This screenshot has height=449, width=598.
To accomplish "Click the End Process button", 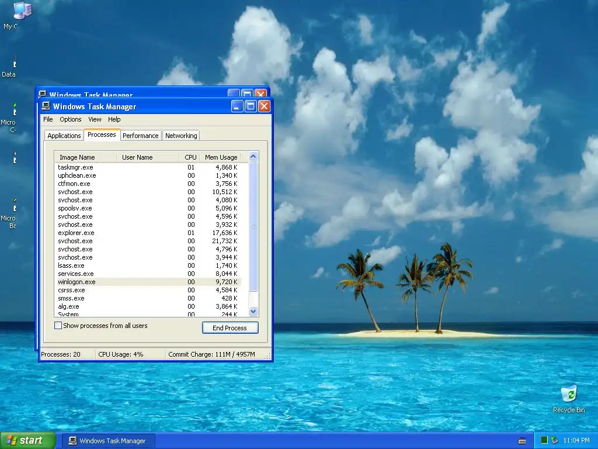I will coord(230,327).
